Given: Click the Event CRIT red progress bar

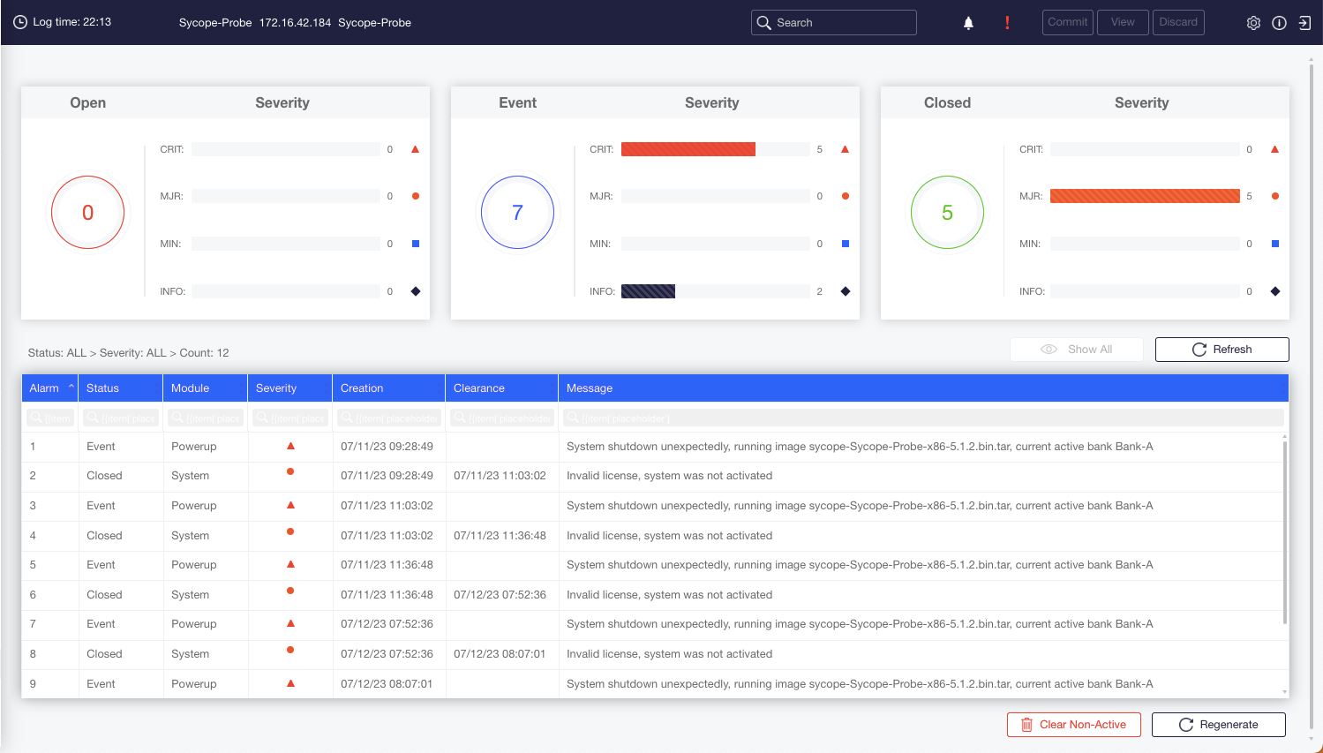Looking at the screenshot, I should (x=688, y=149).
